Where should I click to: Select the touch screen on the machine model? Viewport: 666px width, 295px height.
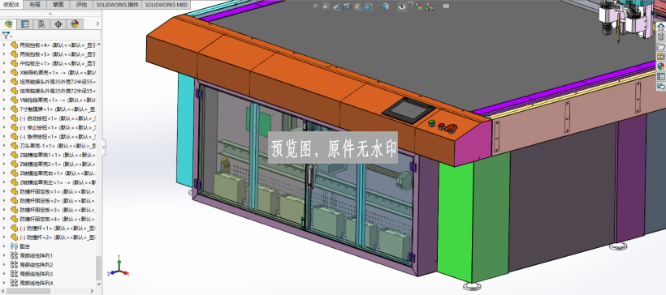coord(409,110)
